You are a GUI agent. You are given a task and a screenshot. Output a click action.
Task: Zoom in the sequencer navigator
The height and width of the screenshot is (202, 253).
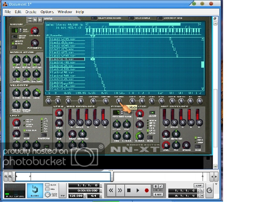pyautogui.click(x=10, y=176)
